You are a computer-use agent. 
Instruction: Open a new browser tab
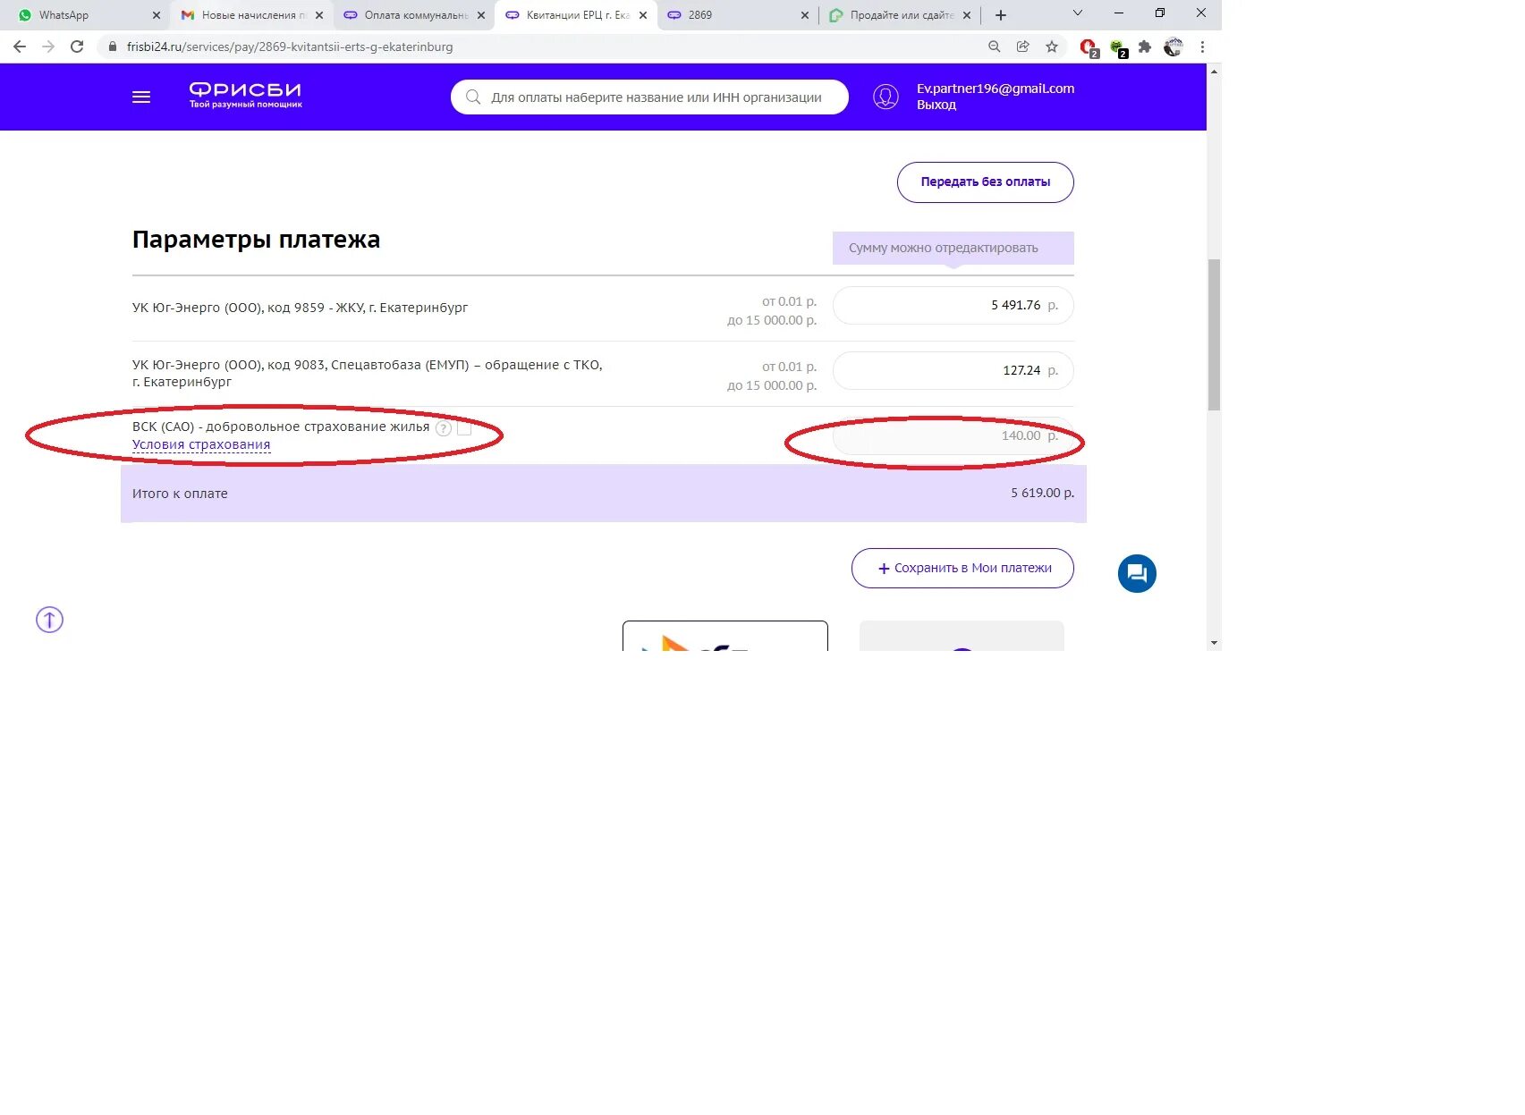pos(1001,15)
